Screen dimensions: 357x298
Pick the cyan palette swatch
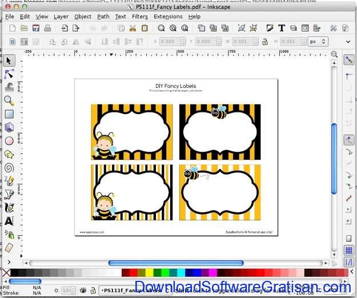181,272
